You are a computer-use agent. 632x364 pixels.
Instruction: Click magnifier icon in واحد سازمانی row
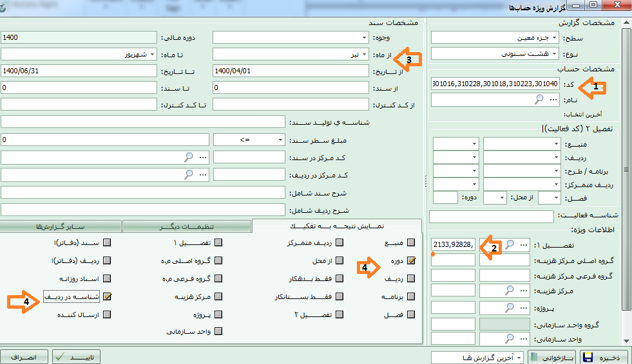pyautogui.click(x=510, y=338)
